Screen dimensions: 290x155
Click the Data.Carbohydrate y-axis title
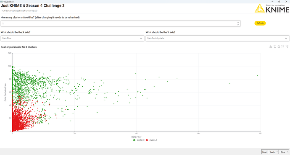[x=5, y=92]
